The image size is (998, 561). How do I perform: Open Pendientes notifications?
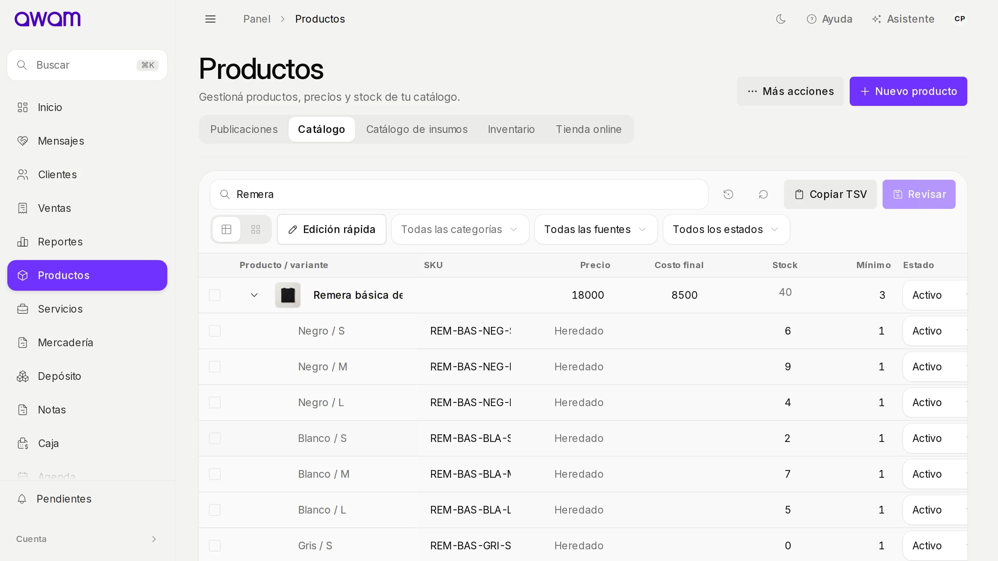pyautogui.click(x=87, y=499)
